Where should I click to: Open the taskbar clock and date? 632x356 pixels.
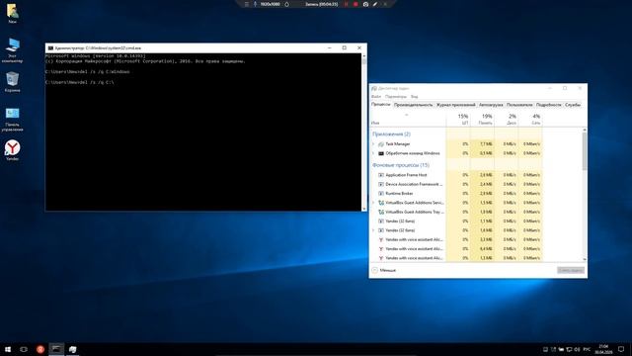point(603,349)
